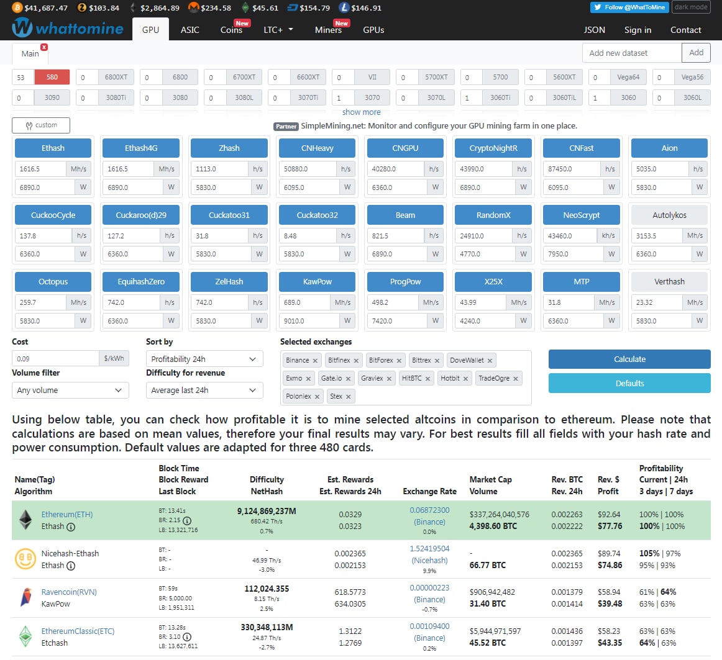Screen dimensions: 722x660
Task: Remove Hotbit from selected exchanges
Action: pos(465,379)
